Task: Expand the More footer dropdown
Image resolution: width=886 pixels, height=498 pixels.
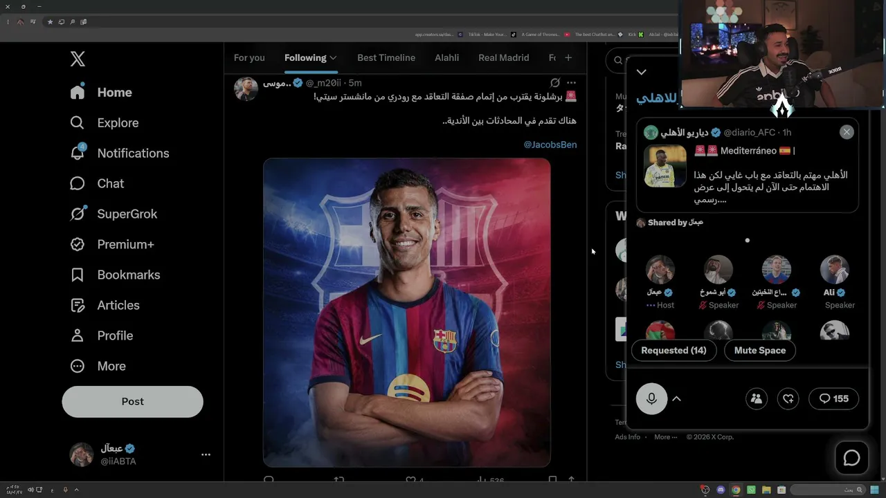Action: [666, 436]
